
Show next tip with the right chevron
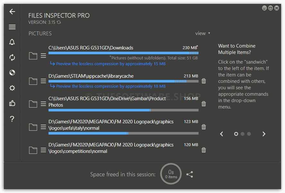264,134
